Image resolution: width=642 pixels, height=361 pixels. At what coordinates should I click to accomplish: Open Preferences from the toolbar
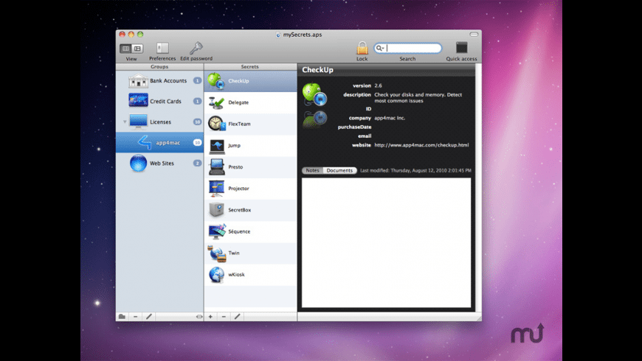(162, 49)
